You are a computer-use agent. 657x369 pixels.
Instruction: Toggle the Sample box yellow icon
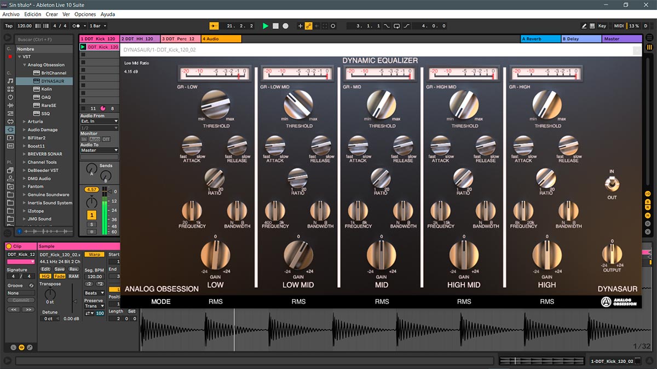(x=21, y=347)
